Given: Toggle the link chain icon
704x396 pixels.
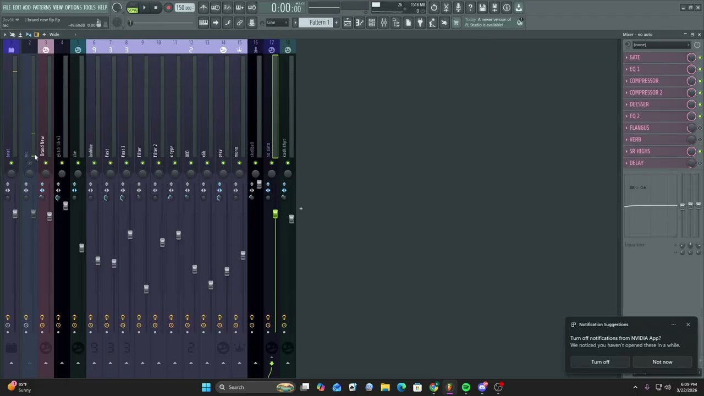Looking at the screenshot, I should tap(240, 23).
